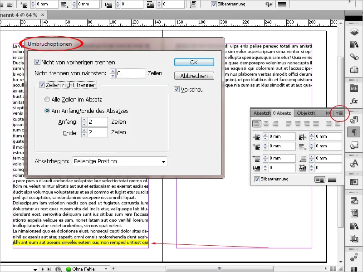Click the 'Nicht trennen von nächsten' stepper arrows
Screen dimensions: 363x272
tap(113, 73)
